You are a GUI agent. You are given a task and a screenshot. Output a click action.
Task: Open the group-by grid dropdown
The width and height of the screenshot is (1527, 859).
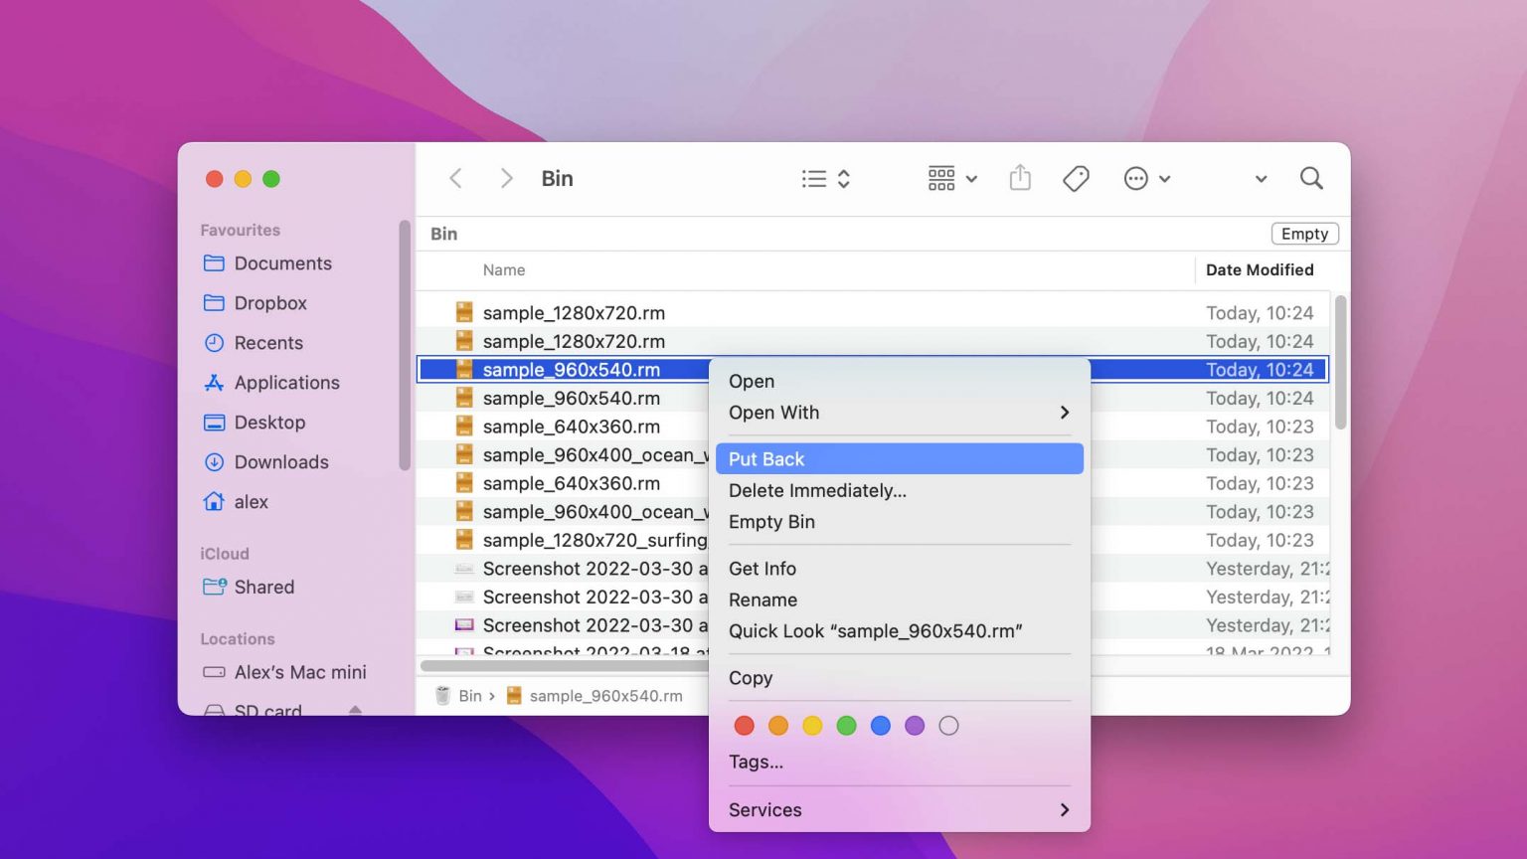951,179
